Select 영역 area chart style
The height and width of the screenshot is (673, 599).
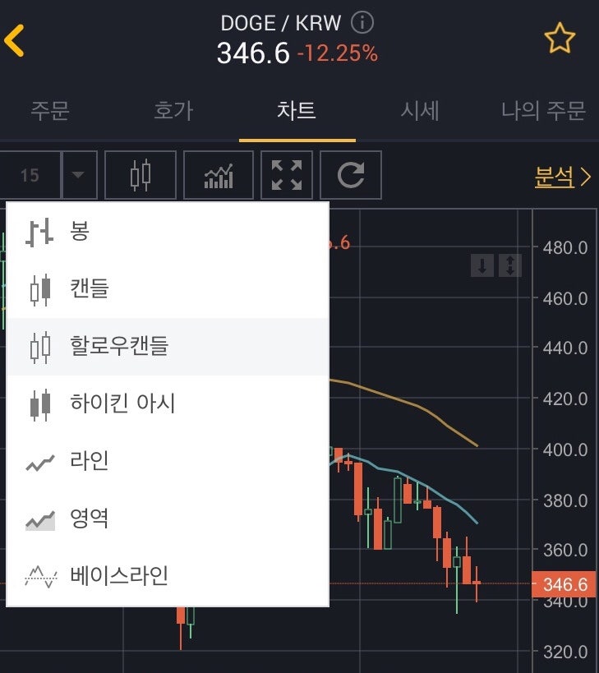pos(168,519)
